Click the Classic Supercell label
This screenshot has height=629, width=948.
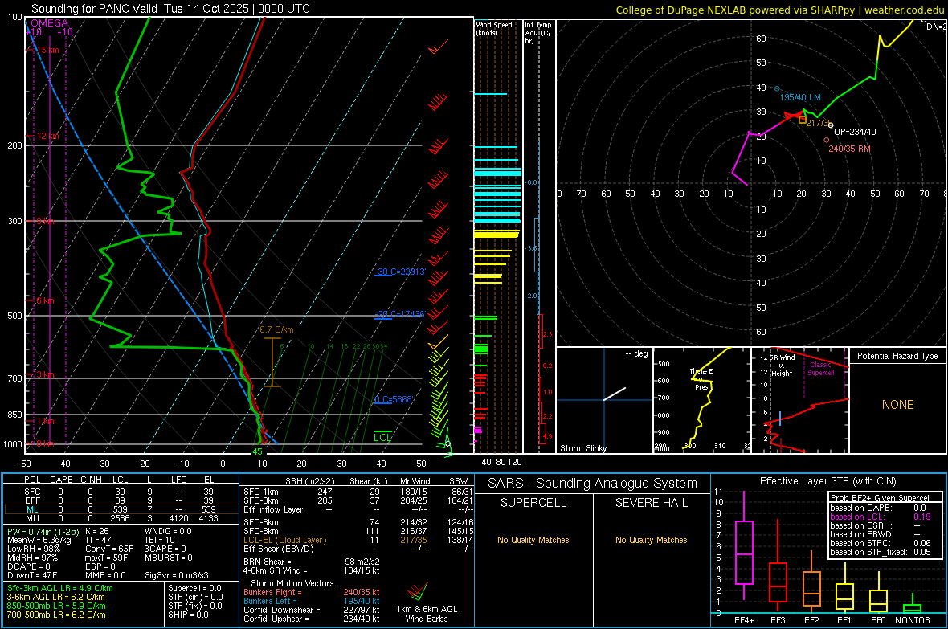pyautogui.click(x=820, y=369)
